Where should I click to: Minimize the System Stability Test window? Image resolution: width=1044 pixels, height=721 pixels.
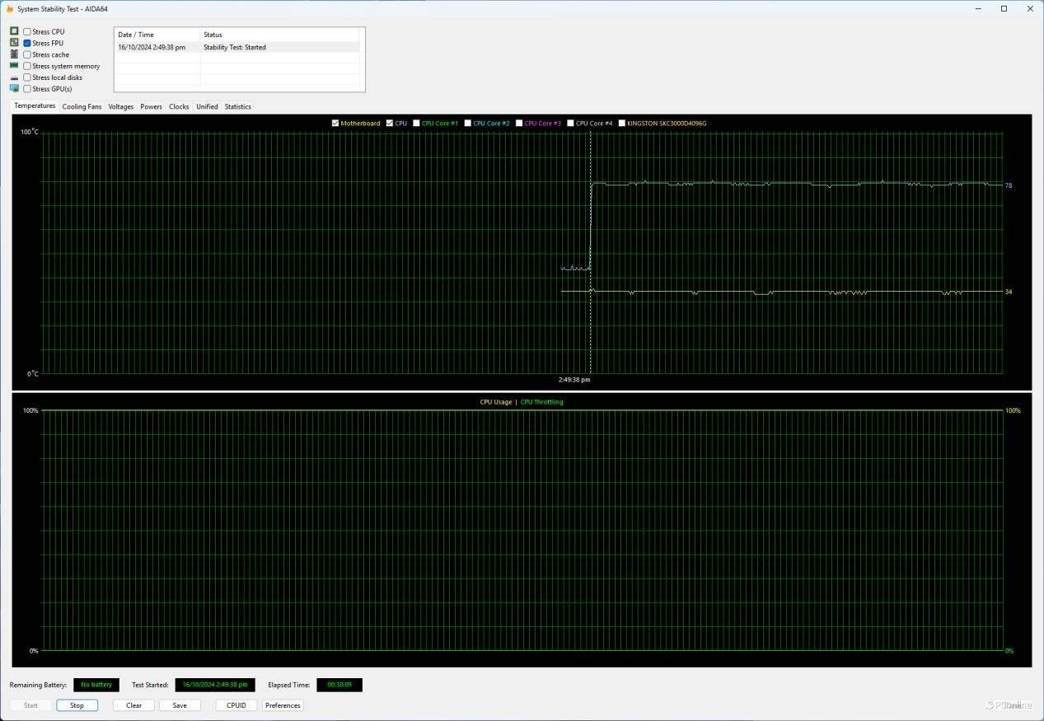(978, 9)
